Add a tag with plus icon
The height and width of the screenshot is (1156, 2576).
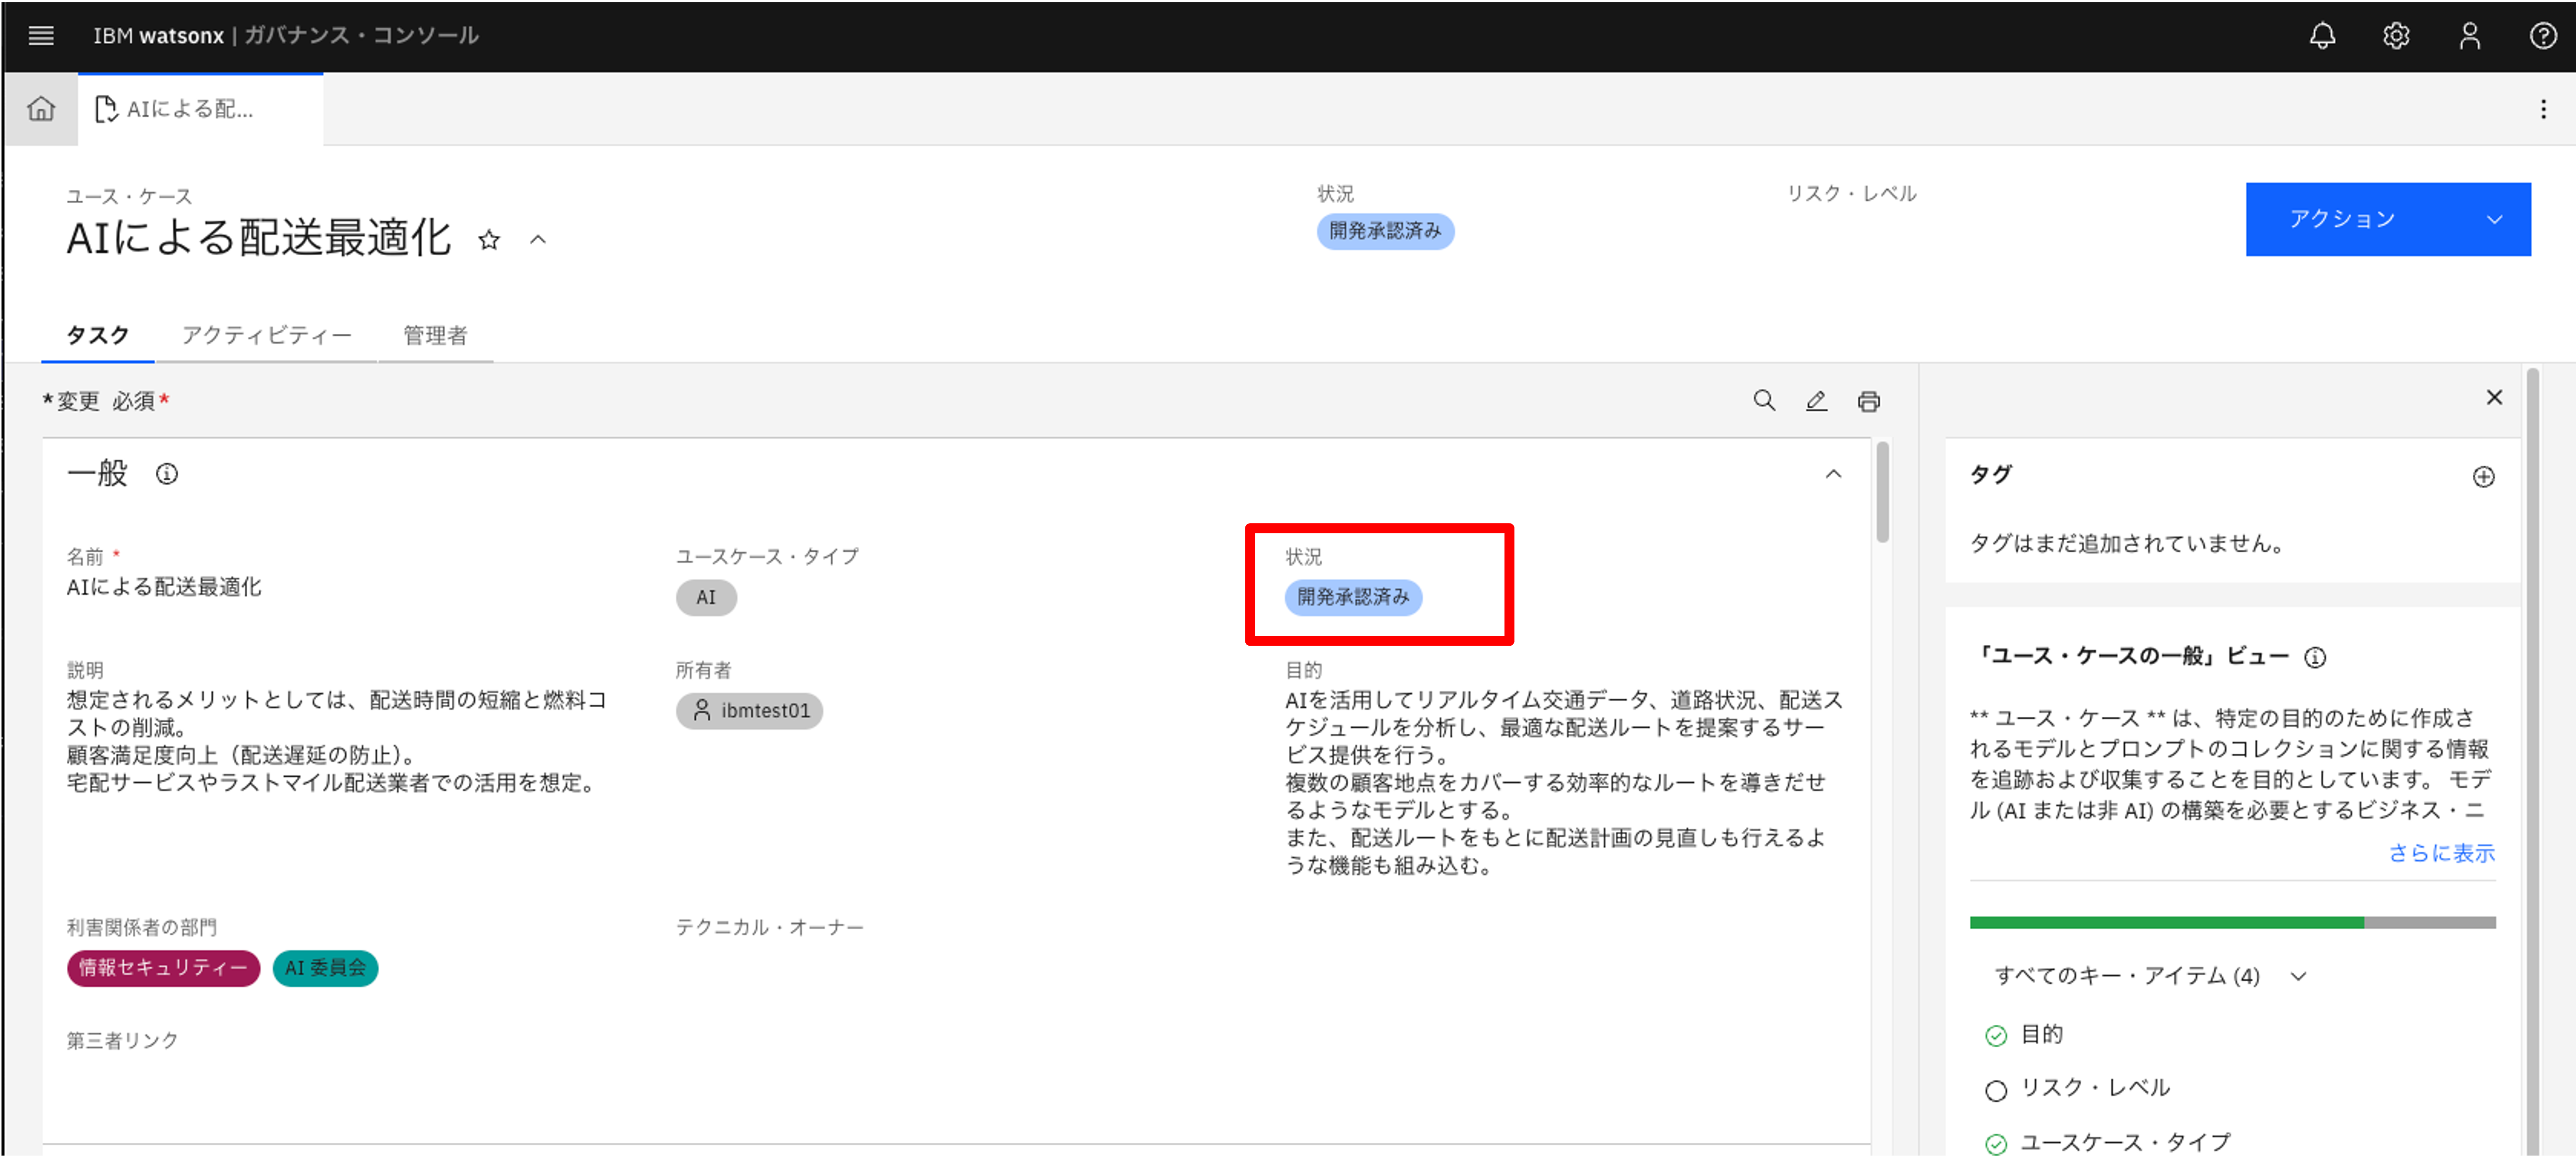coord(2483,477)
